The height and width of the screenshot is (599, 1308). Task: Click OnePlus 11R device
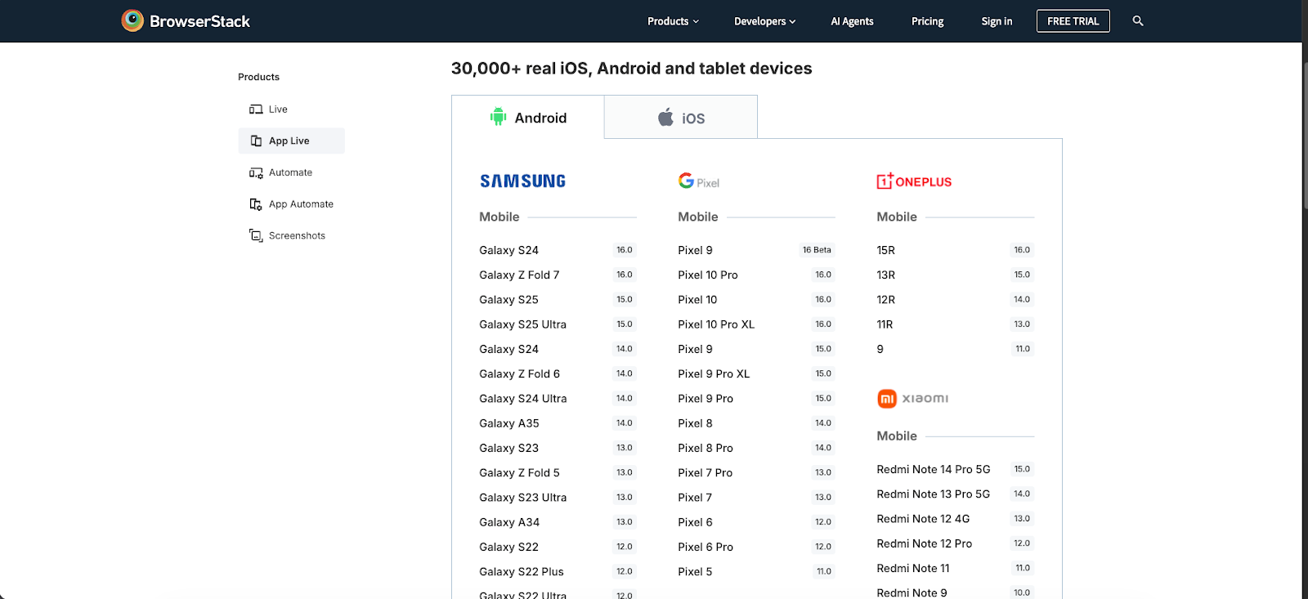tap(885, 324)
